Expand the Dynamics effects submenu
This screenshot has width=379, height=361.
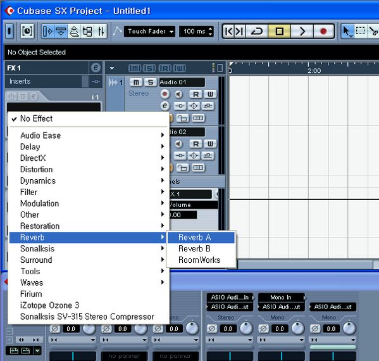coord(89,180)
